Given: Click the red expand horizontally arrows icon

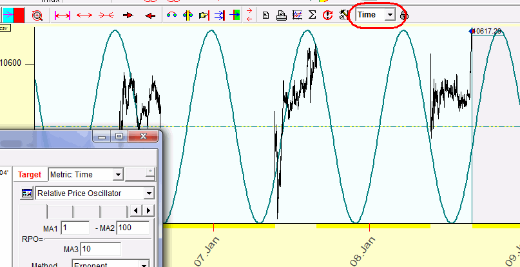Looking at the screenshot, I should coord(84,15).
